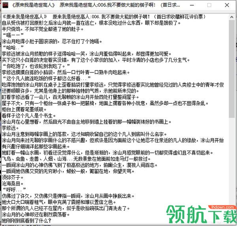Click the line “嗝——”
Image resolution: width=237 pixels, height=226 pixels.
13,35
